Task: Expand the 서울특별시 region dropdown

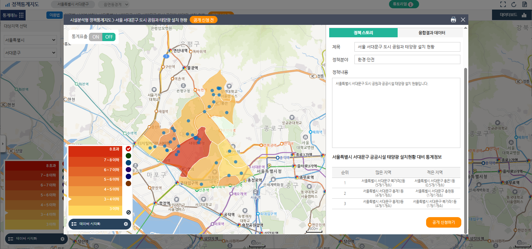Action: click(30, 40)
